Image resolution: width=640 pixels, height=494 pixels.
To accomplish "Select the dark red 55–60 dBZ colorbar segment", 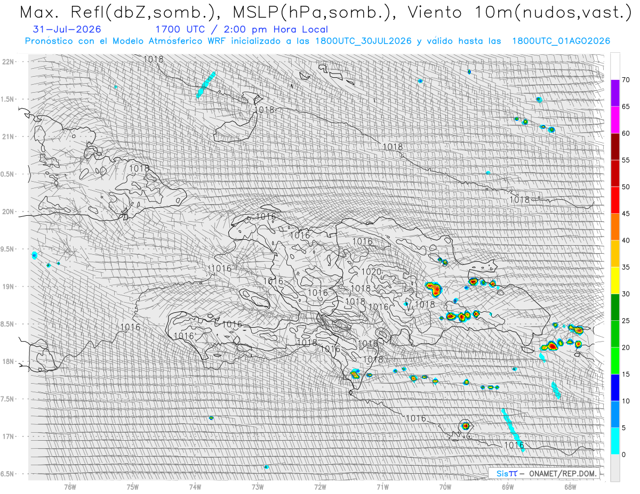I will coord(615,147).
